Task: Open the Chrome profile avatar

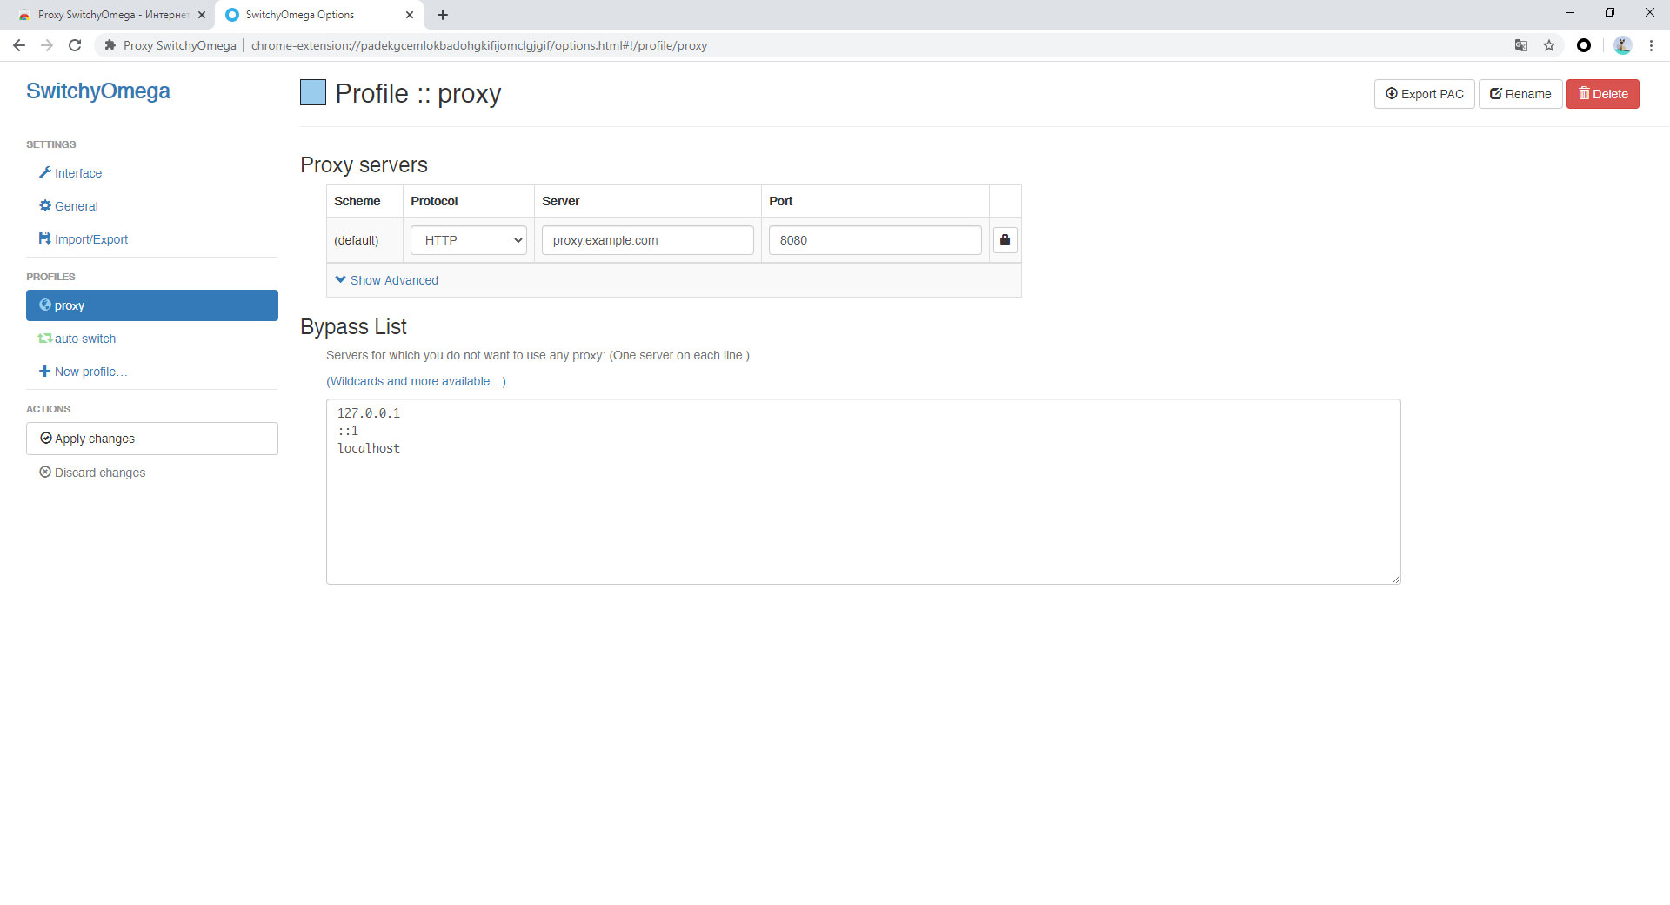Action: click(1622, 45)
